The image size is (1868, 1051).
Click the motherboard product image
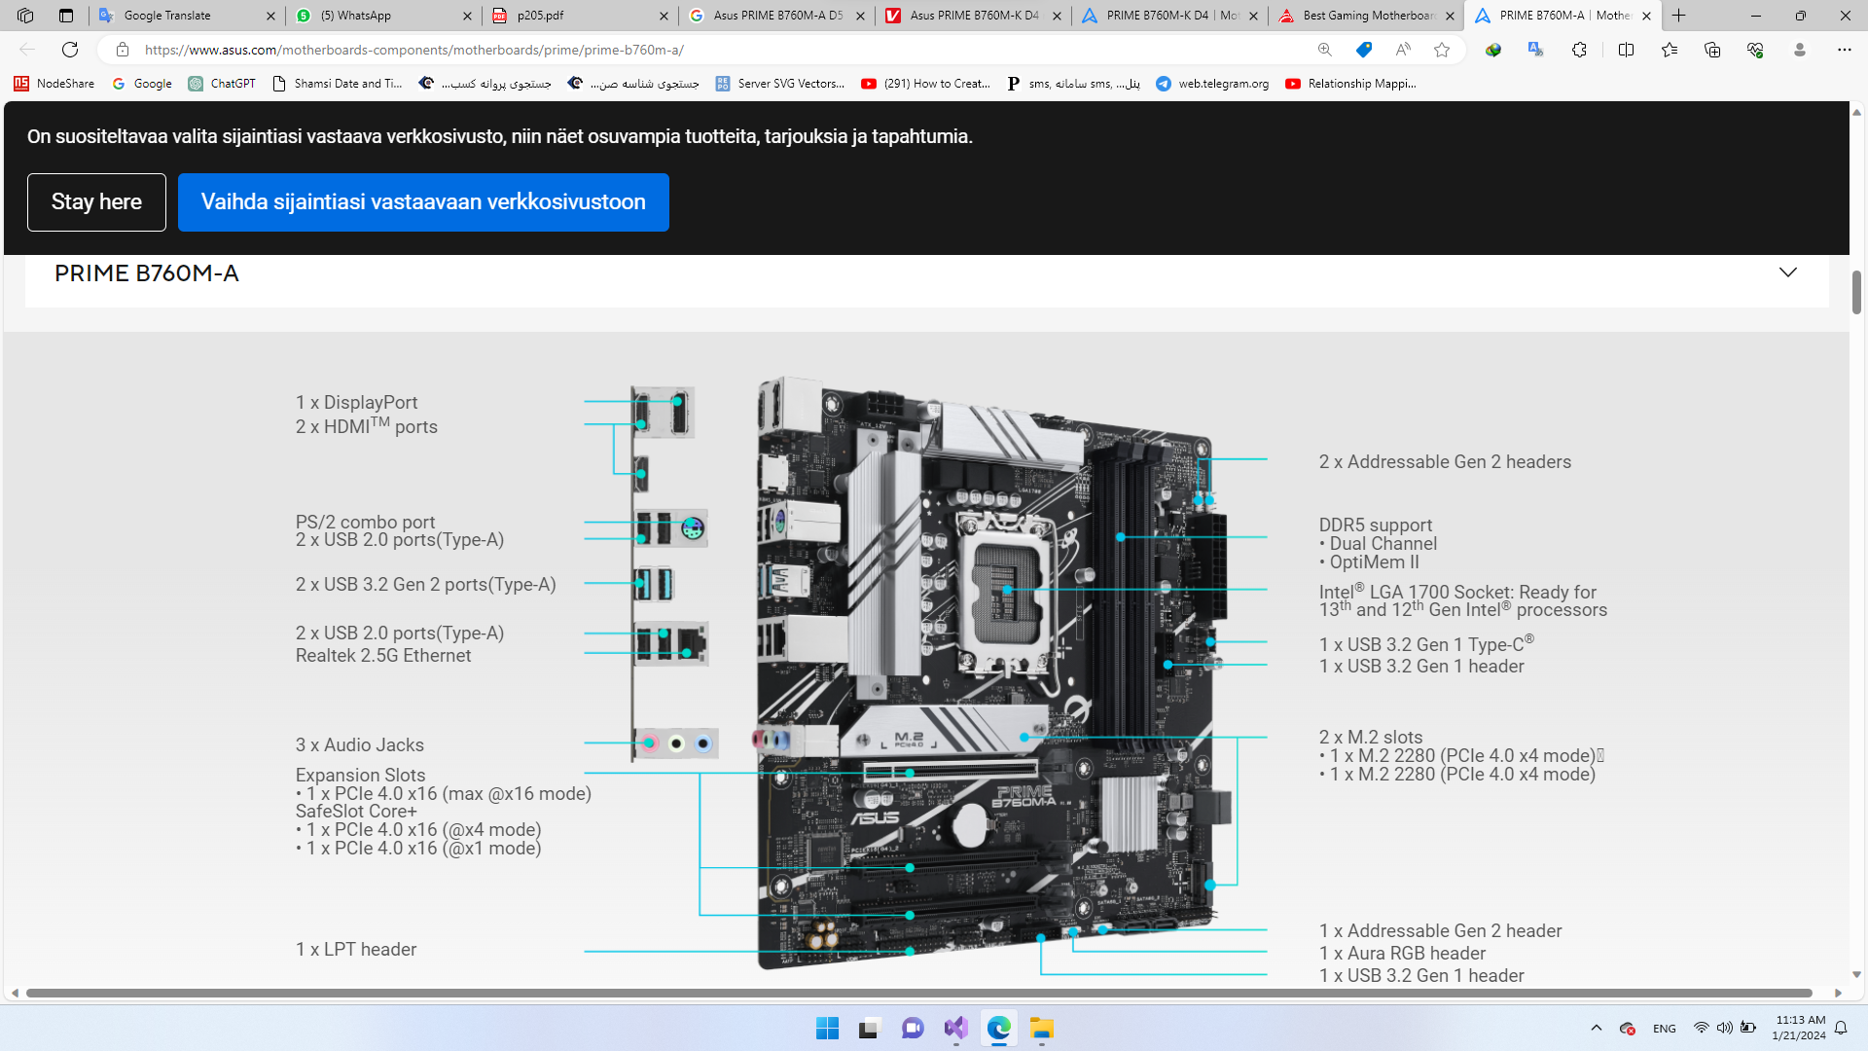992,673
